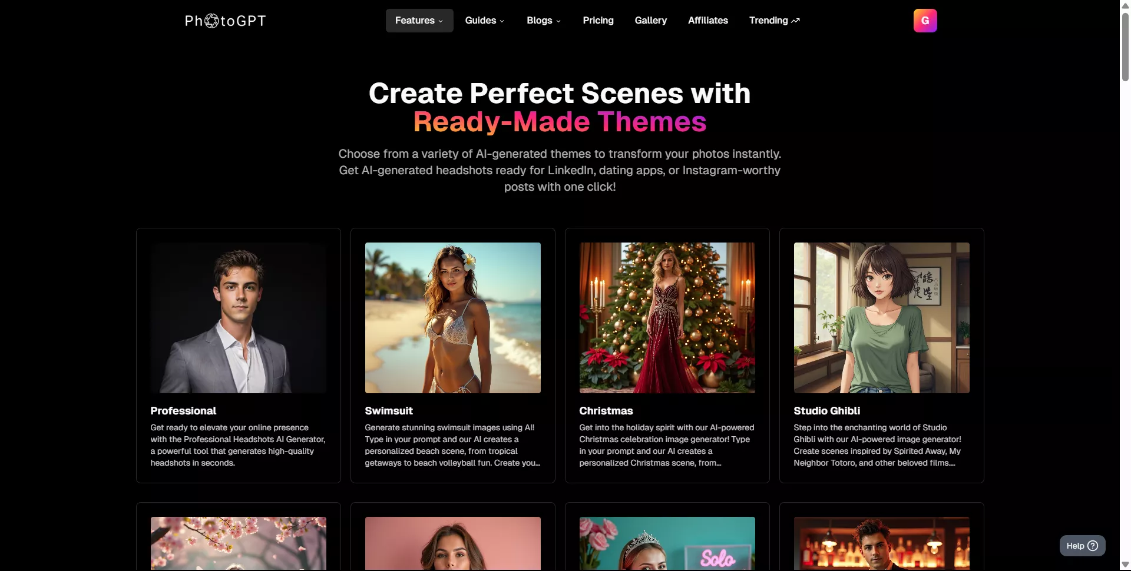Open the G user avatar menu
The height and width of the screenshot is (571, 1131).
click(x=925, y=21)
